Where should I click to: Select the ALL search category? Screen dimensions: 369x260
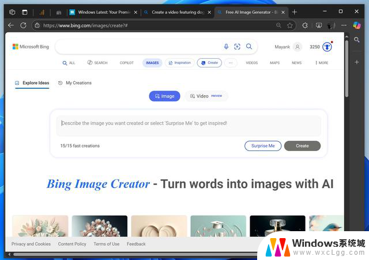click(x=69, y=63)
